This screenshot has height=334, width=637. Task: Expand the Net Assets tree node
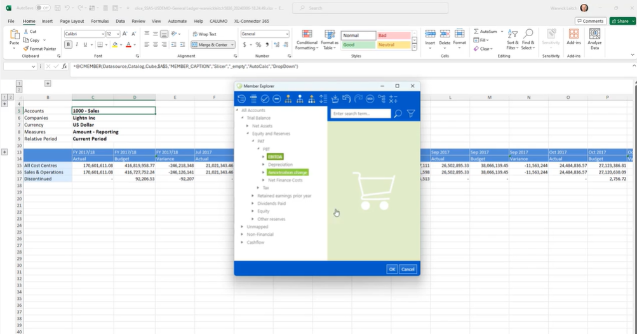click(248, 126)
